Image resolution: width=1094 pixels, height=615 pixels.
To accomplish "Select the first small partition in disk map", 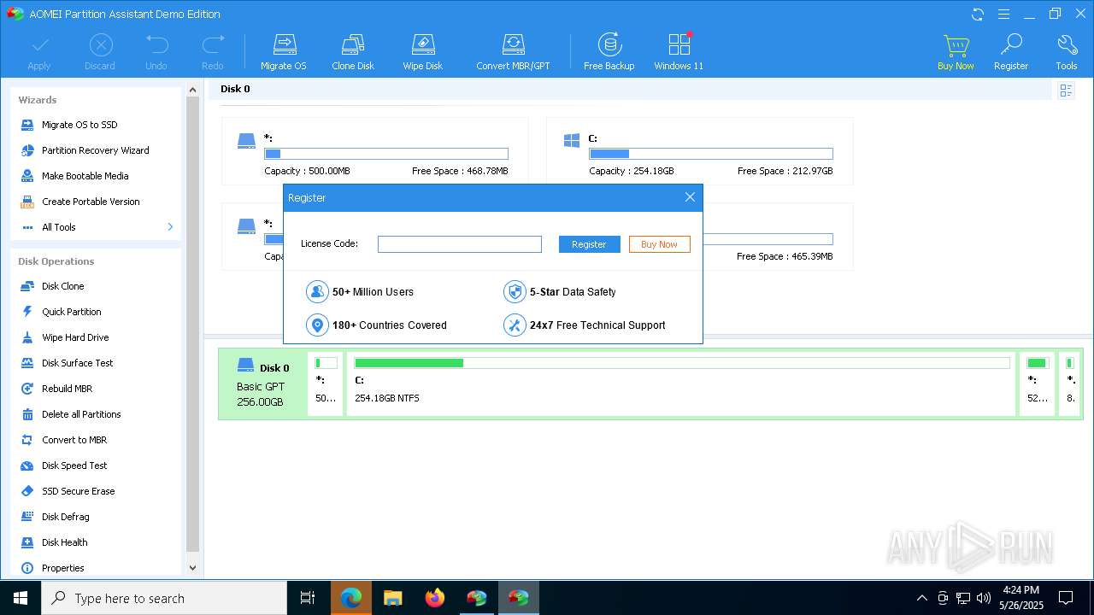I will click(x=326, y=384).
